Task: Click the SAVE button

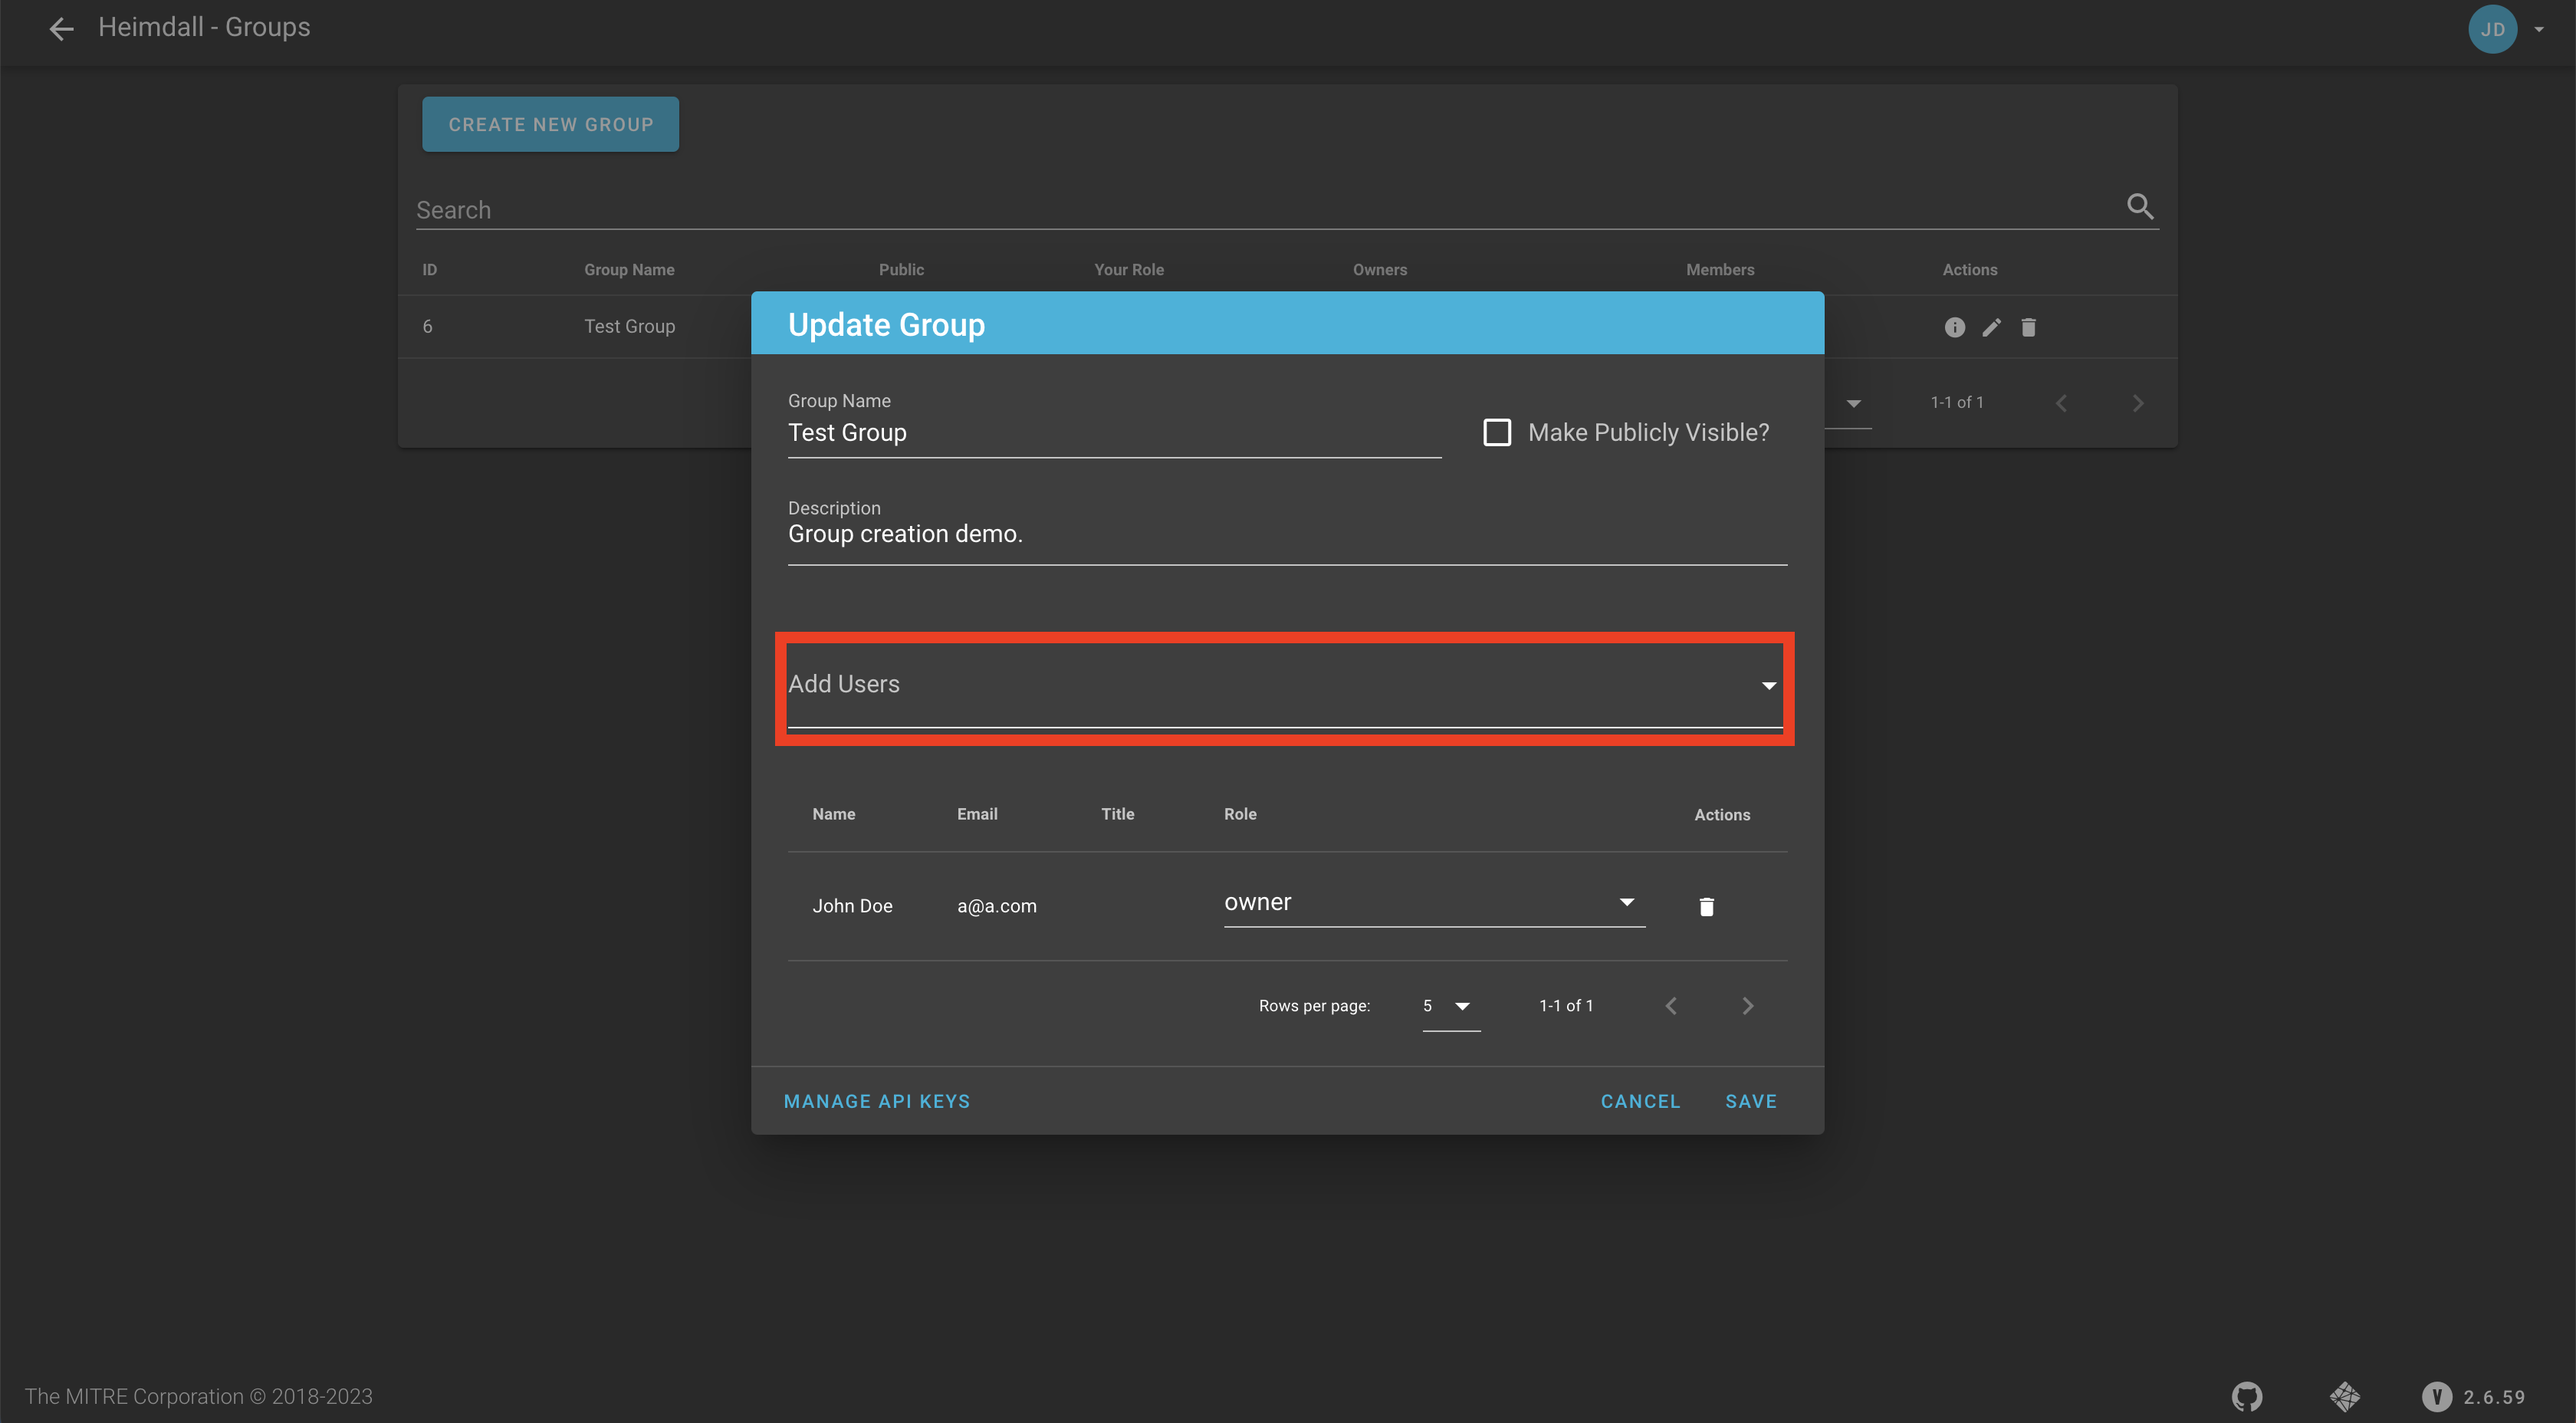Action: click(1750, 1101)
